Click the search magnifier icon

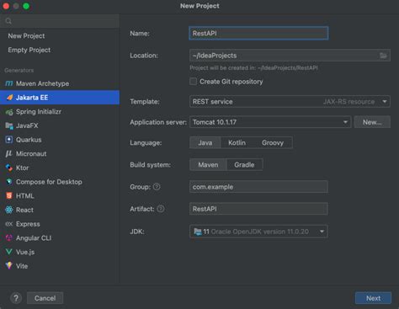point(8,21)
